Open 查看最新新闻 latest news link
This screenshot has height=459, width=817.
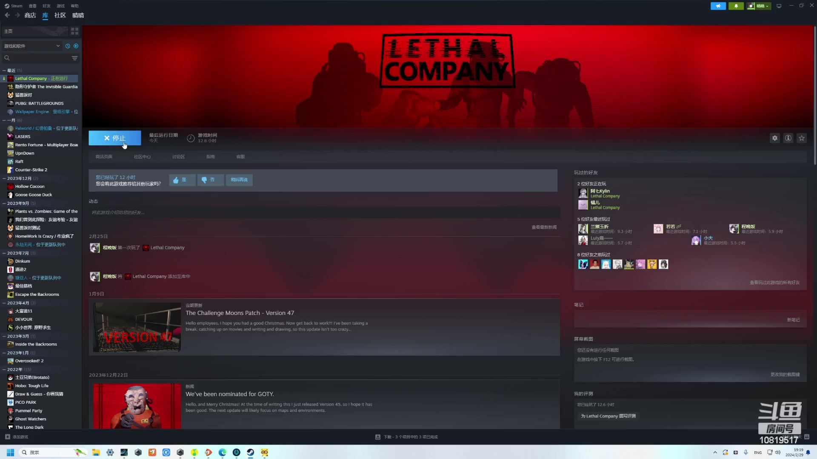point(544,227)
